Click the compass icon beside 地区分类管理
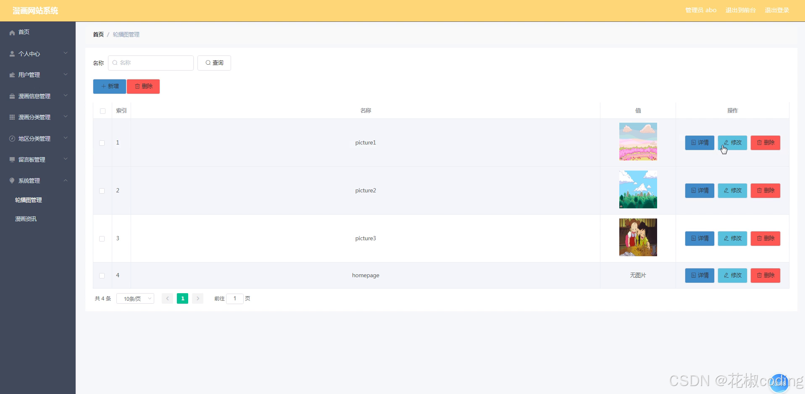 (x=12, y=139)
